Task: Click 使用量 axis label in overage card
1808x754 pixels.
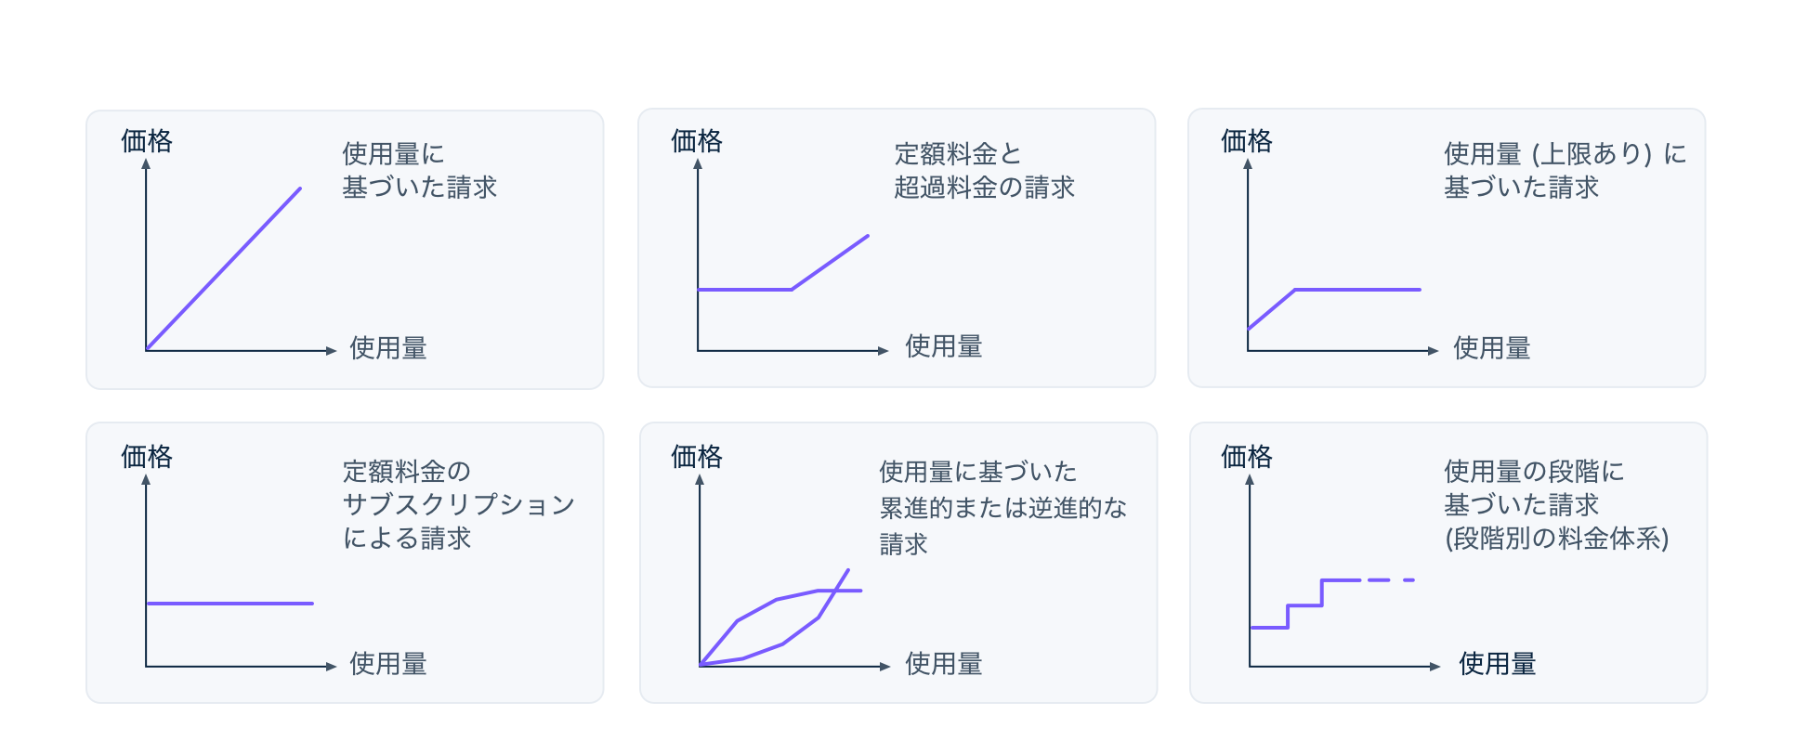Action: click(944, 347)
